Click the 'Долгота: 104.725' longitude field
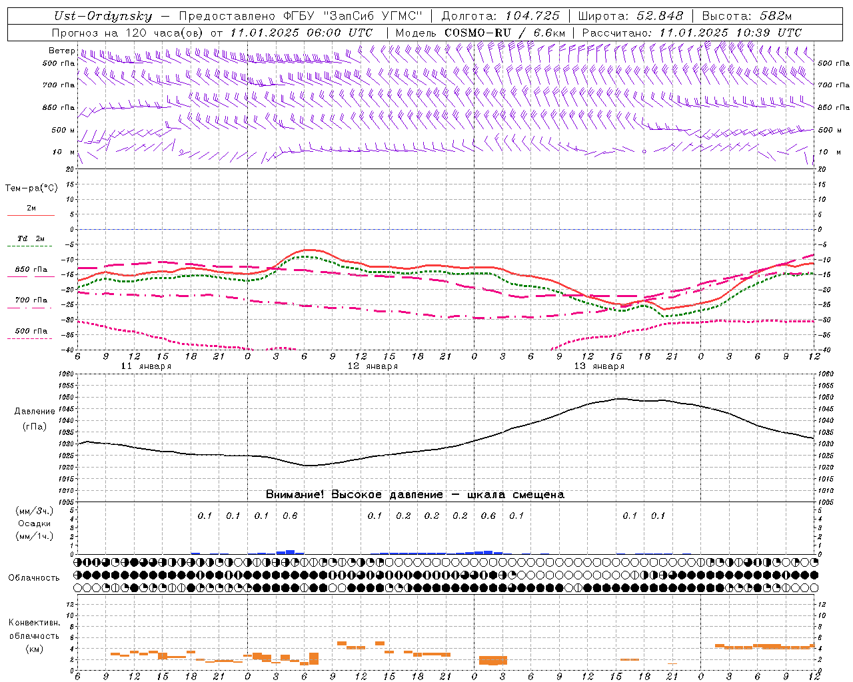The image size is (853, 682). tap(500, 16)
